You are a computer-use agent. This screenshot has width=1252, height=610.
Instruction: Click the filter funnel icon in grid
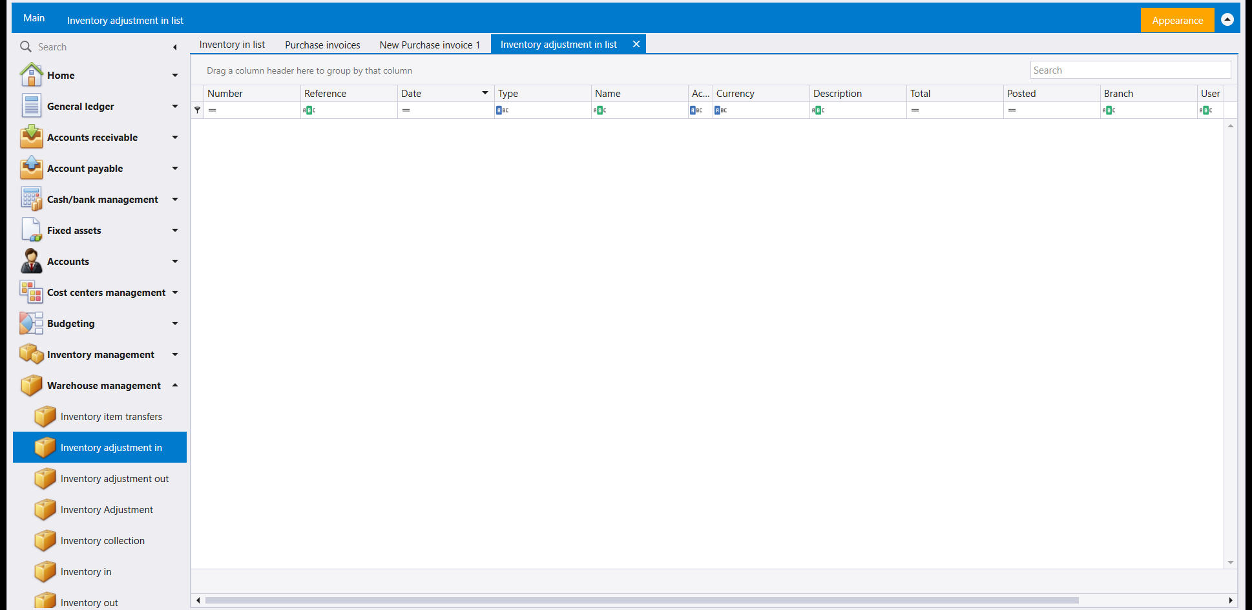[198, 110]
